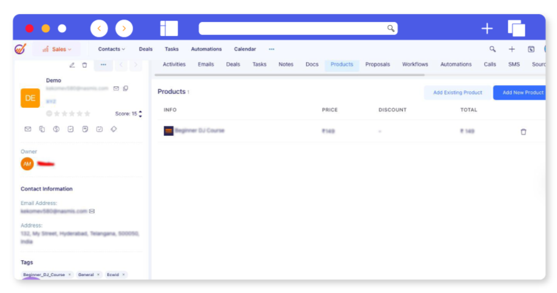Expand the Sales module dropdown
Screen dimensions: 557x293
(57, 49)
